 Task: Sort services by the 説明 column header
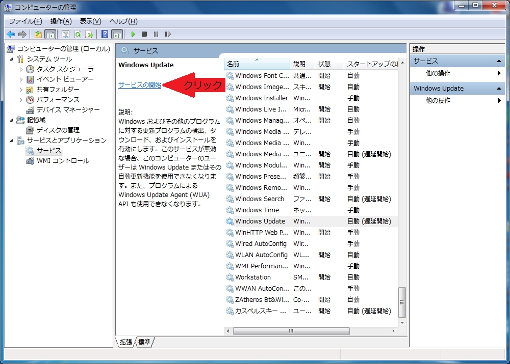tap(302, 64)
